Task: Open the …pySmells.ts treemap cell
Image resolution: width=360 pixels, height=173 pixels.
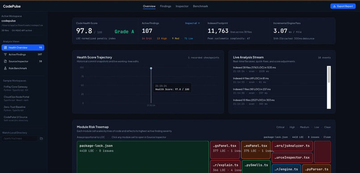Action: tap(256, 167)
